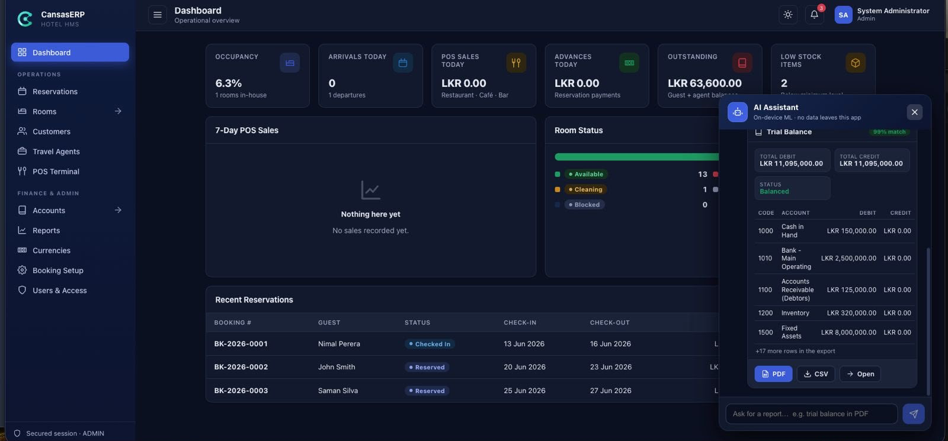Toggle the light/dark theme sun icon
This screenshot has width=948, height=441.
[x=787, y=15]
